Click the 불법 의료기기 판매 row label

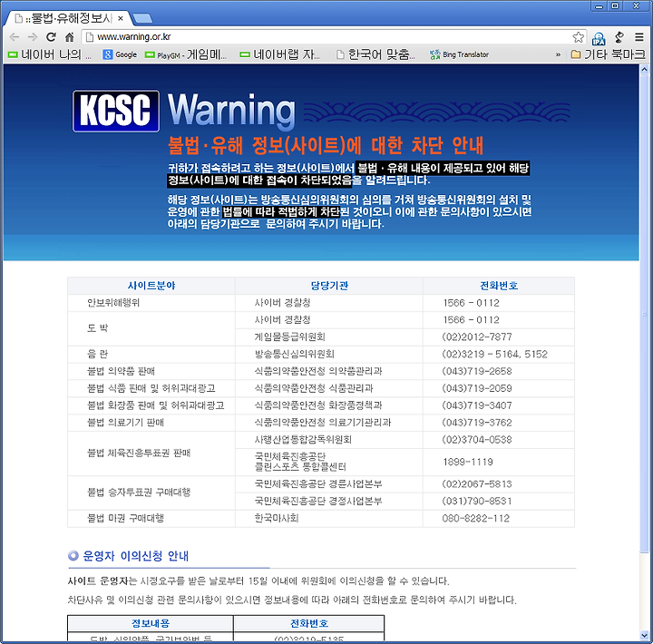click(x=126, y=423)
